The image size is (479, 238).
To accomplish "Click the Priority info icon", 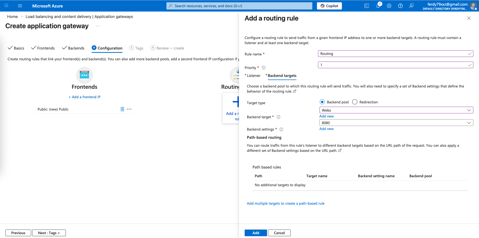I will click(x=263, y=68).
